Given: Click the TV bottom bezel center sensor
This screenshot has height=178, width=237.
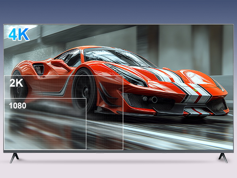Looking at the screenshot, I should (x=100, y=152).
